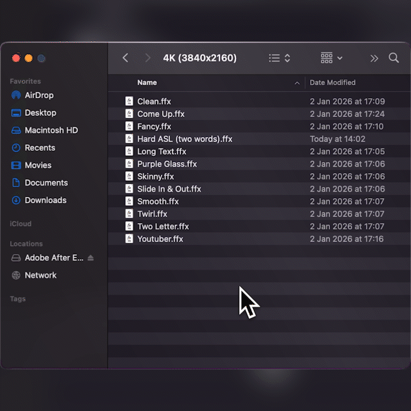Select the Hard ASL (two words).ffx file

pyautogui.click(x=184, y=139)
